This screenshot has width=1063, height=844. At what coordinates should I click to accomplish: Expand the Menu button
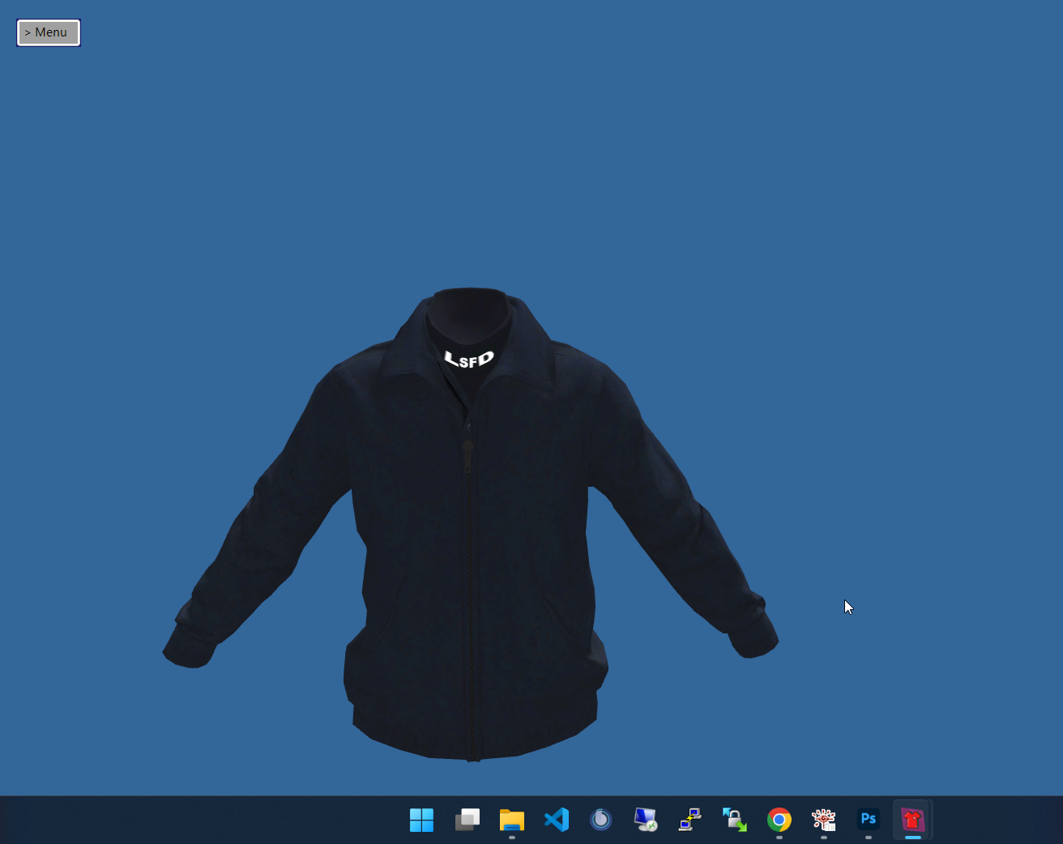(49, 32)
